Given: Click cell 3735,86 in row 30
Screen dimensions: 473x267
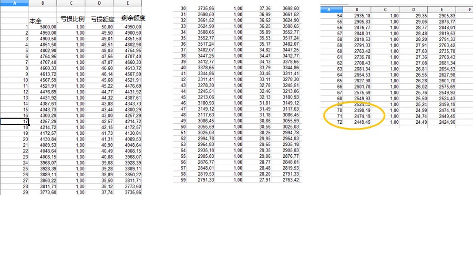Looking at the screenshot, I should coord(201,8).
